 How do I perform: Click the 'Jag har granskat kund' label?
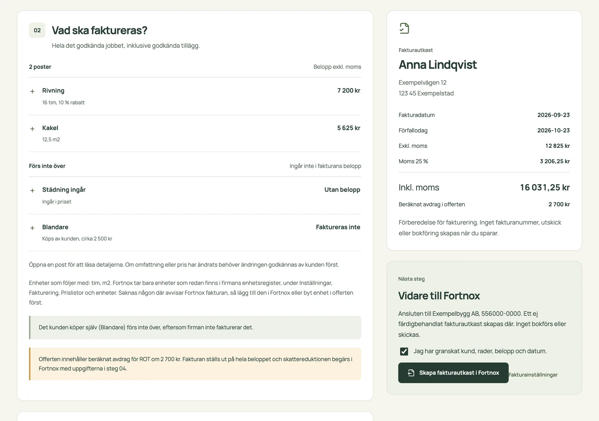pos(480,351)
